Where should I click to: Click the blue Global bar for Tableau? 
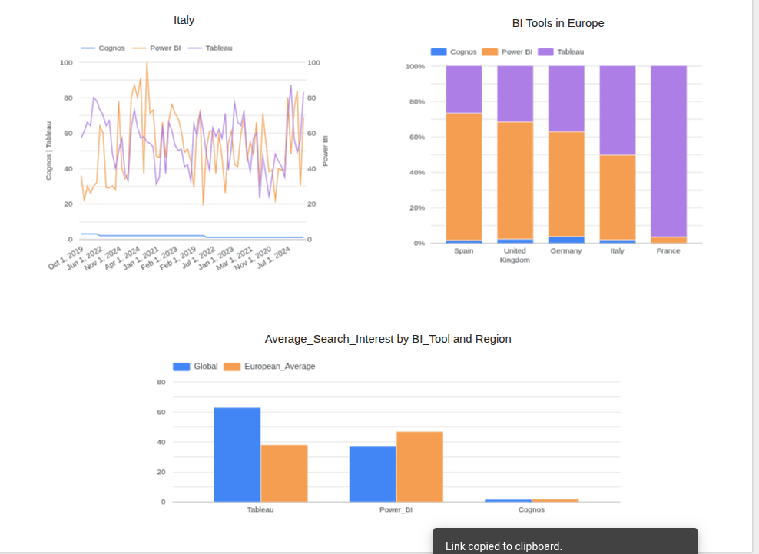237,455
